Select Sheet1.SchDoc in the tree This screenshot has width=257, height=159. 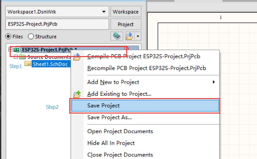point(50,64)
